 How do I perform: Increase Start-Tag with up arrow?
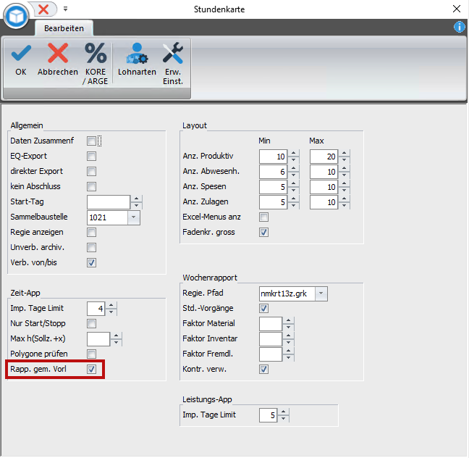136,199
